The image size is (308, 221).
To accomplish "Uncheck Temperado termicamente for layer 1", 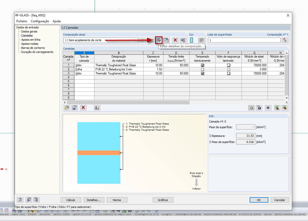I will pos(202,65).
